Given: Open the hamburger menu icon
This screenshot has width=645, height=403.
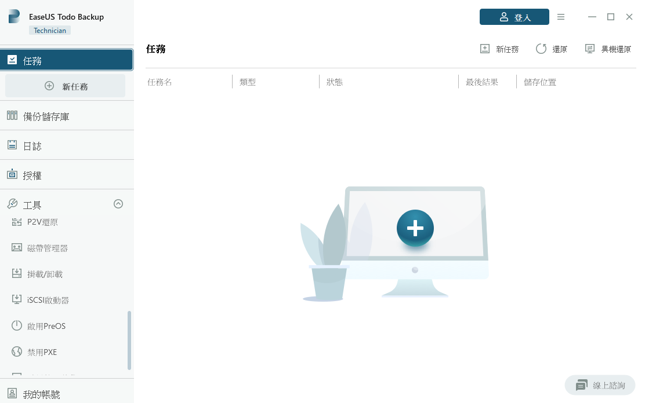Looking at the screenshot, I should (561, 17).
